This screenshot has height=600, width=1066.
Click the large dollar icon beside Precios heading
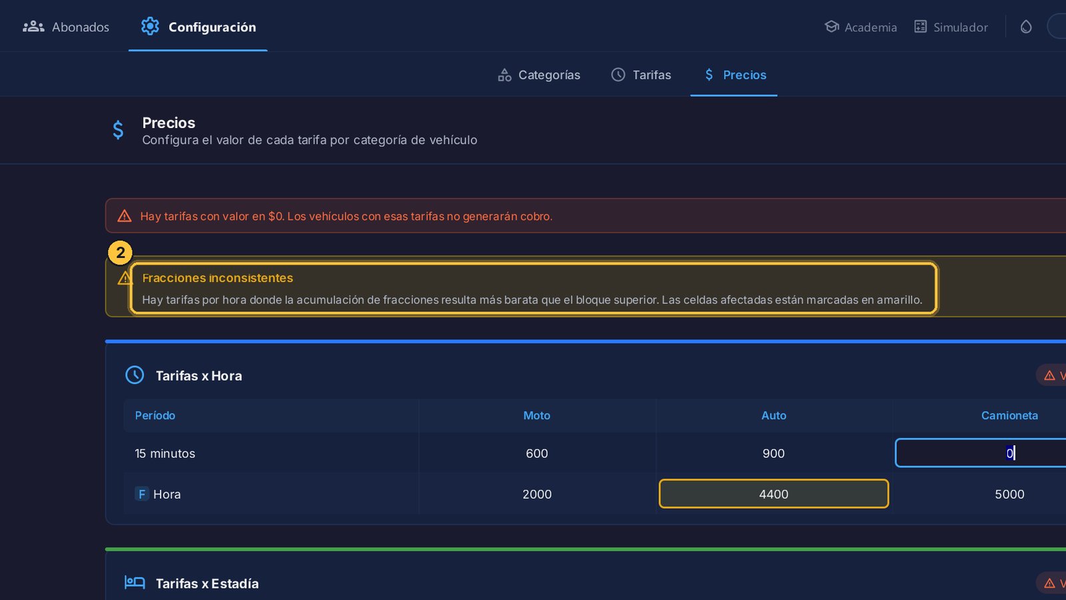tap(118, 130)
